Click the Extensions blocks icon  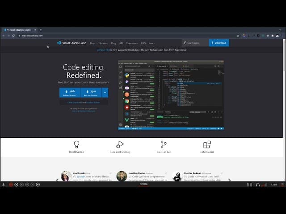coord(207,144)
